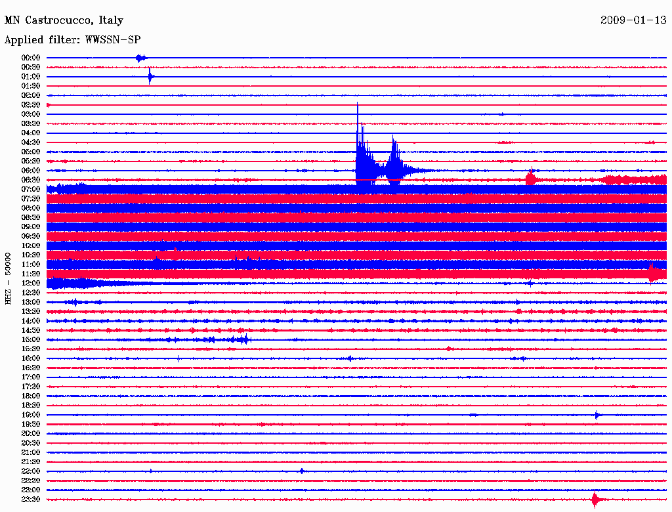The image size is (672, 512).
Task: Click the 23:00 time label
Action: click(31, 490)
